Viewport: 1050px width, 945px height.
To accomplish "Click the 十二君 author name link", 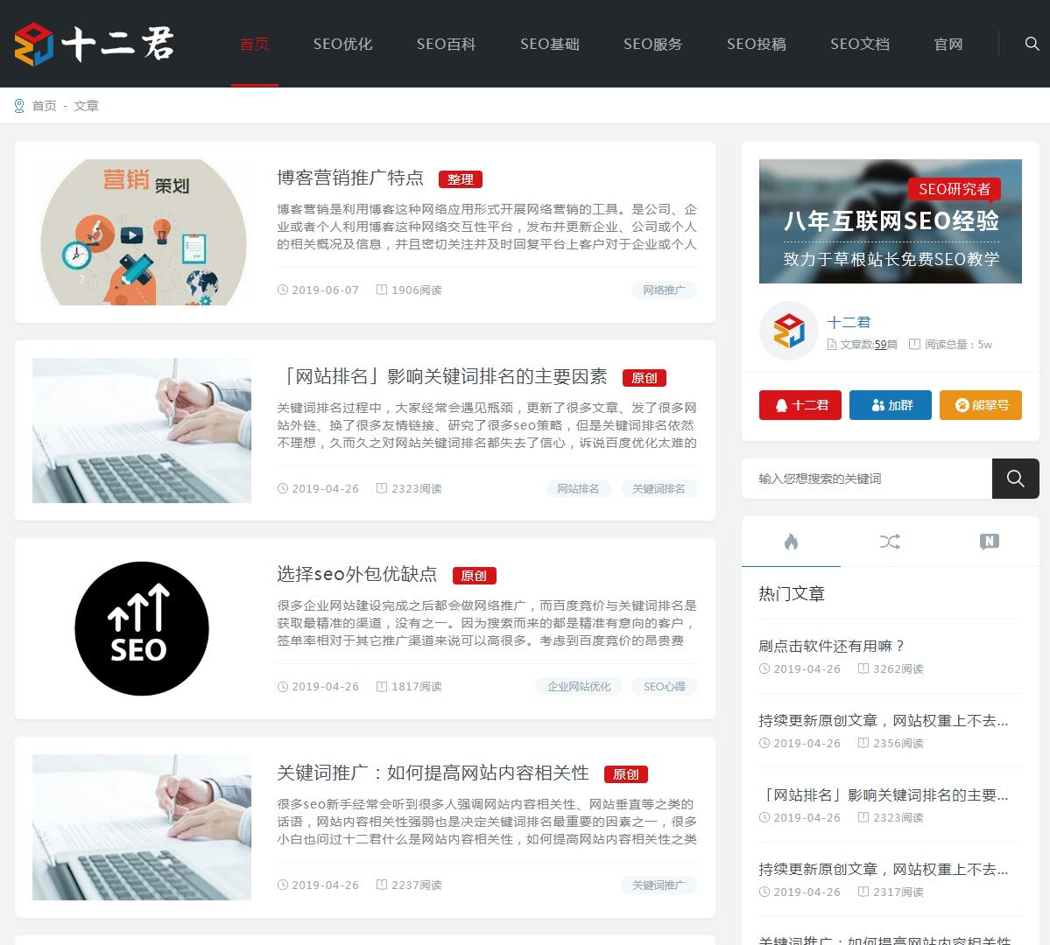I will tap(849, 322).
